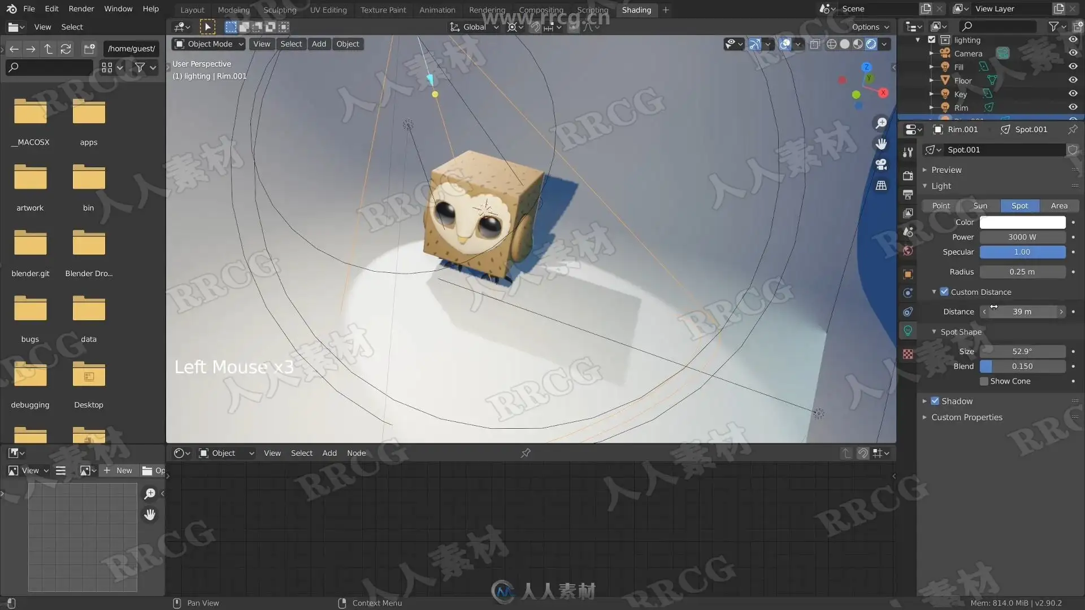The image size is (1085, 610).
Task: Create new folder icon in file browser
Action: 89,49
